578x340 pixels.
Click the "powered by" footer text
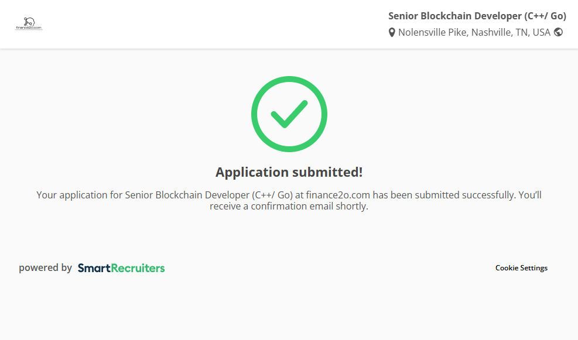click(x=45, y=268)
